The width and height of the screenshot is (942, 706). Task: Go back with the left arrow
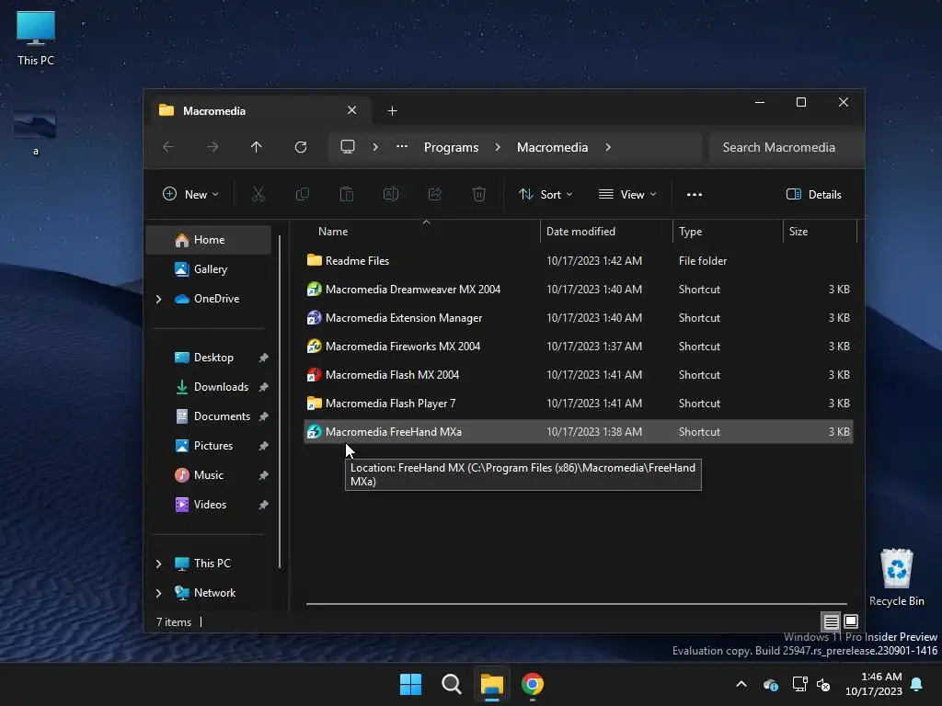click(x=168, y=147)
